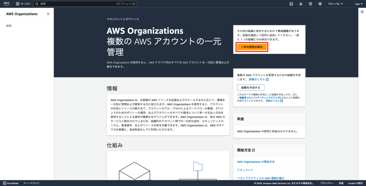
Task: Click the 1 件の招待の表示 button
Action: click(252, 47)
